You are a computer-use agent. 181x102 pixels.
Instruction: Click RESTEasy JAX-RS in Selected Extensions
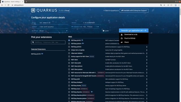pyautogui.click(x=36, y=54)
